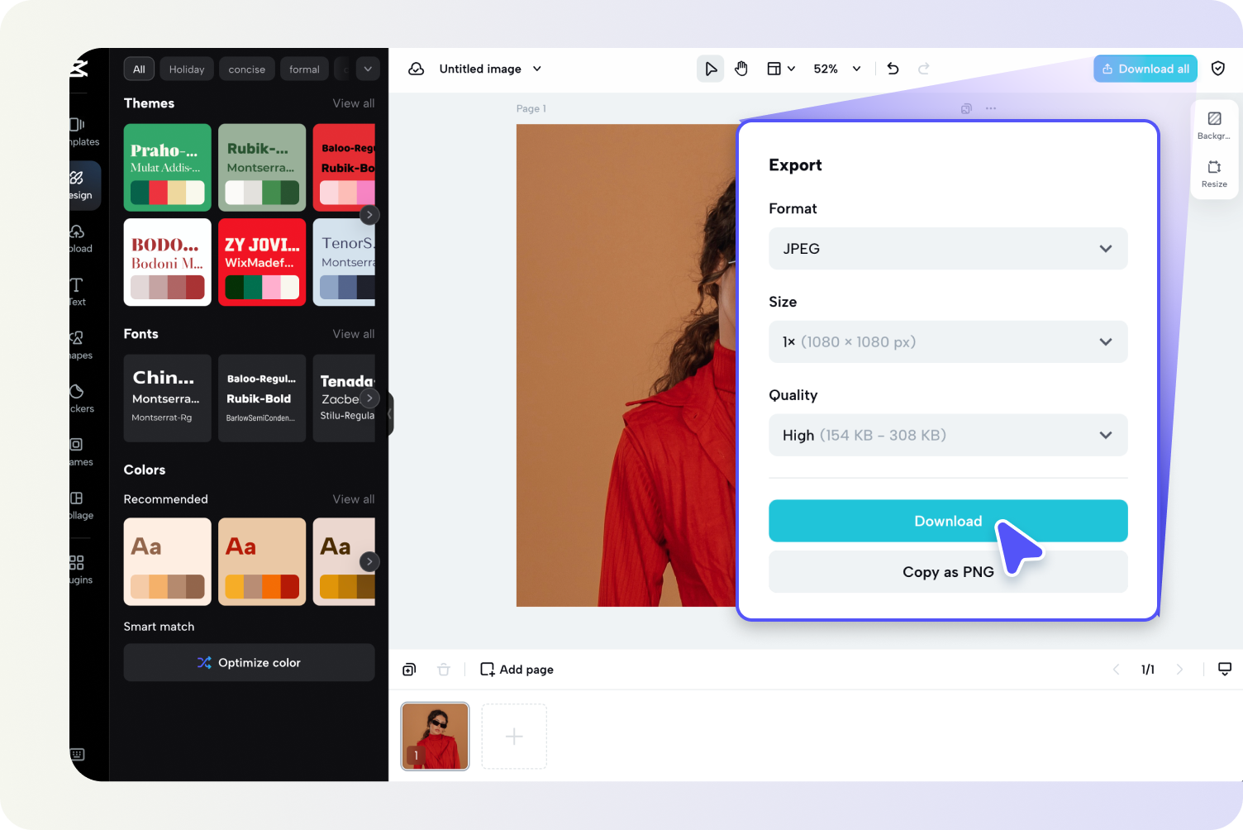Apply the BODO Bodoni white theme card
1243x830 pixels.
click(x=168, y=262)
